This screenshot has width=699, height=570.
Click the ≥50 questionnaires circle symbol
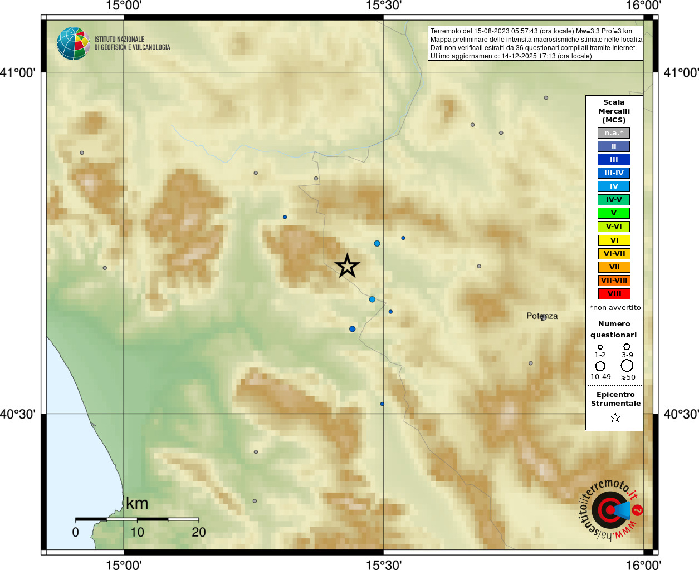627,366
